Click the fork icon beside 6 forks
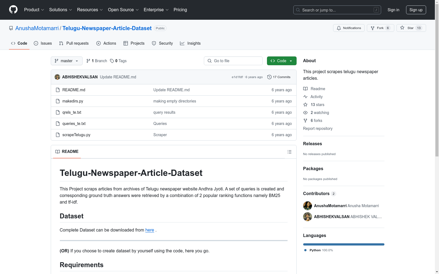This screenshot has width=439, height=274. tap(305, 121)
